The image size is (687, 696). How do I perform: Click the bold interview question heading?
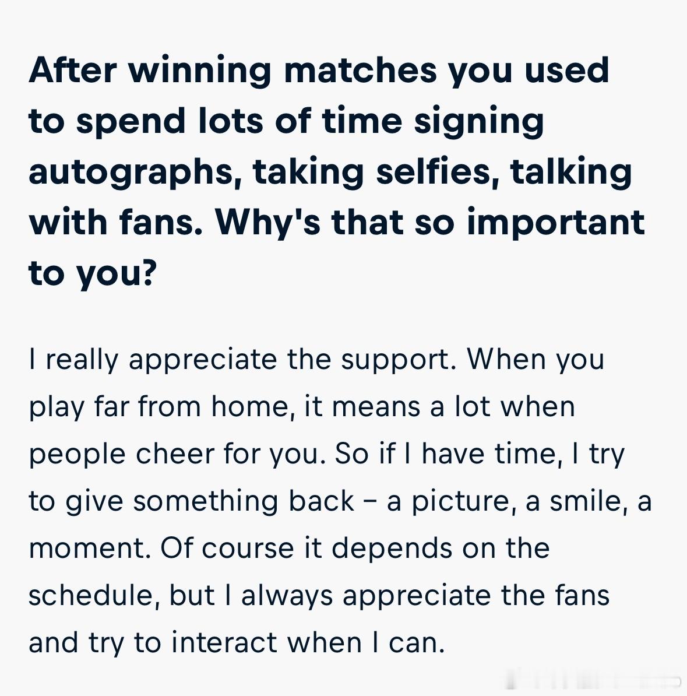point(337,171)
